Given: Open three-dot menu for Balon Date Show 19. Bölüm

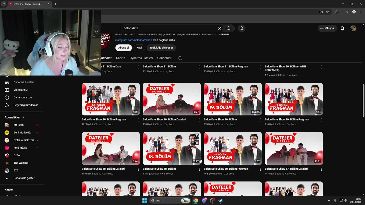Looking at the screenshot, I should coord(260,120).
